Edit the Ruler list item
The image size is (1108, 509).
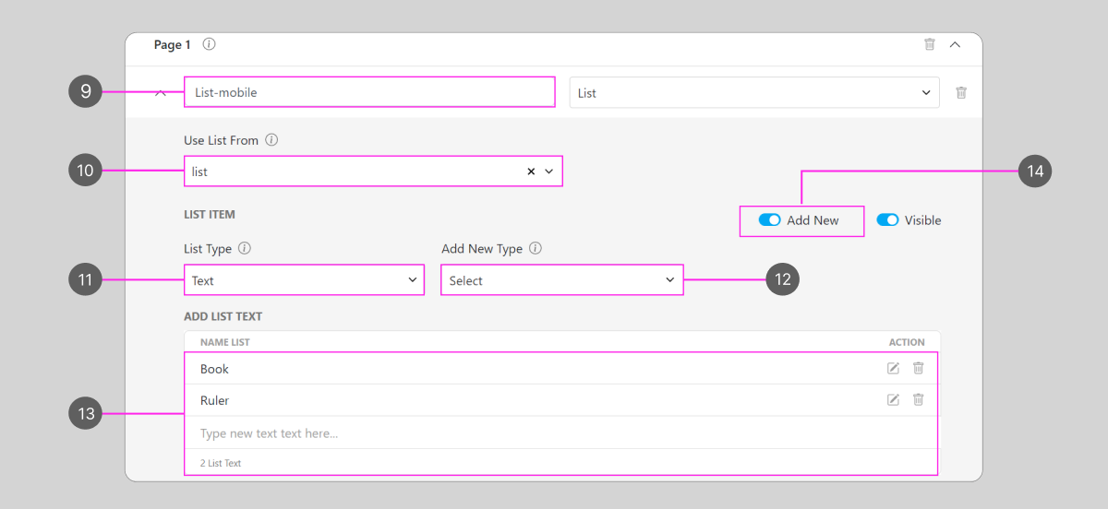pos(893,400)
